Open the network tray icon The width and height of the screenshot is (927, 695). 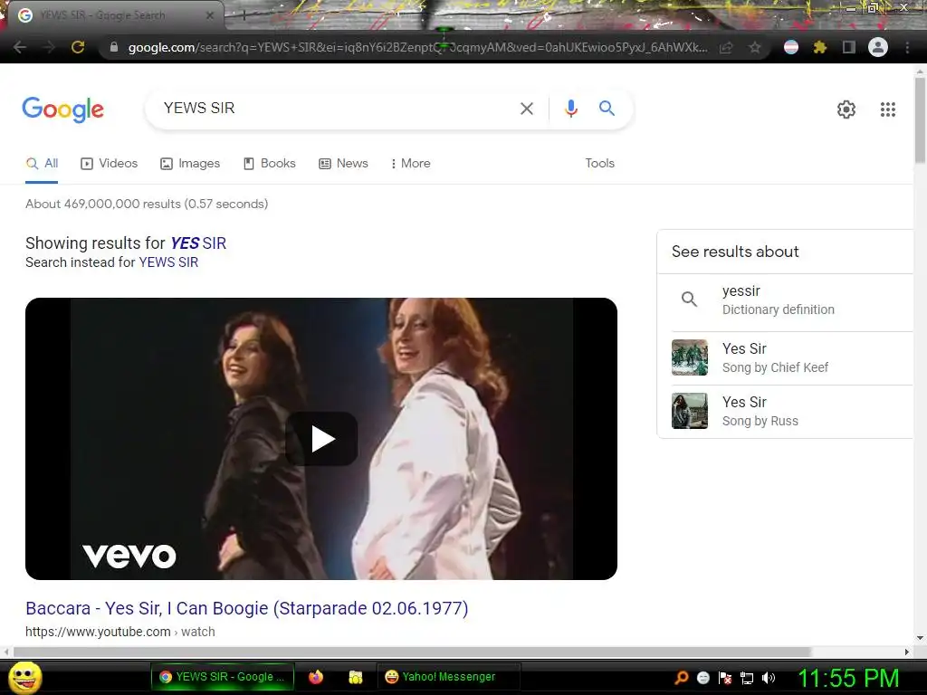click(747, 678)
